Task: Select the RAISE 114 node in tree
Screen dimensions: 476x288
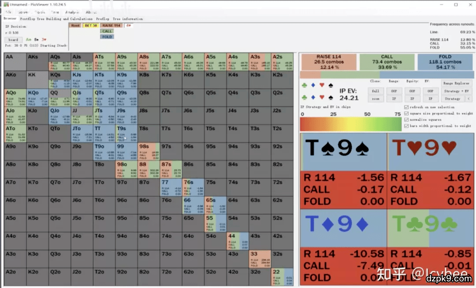Action: tap(111, 26)
